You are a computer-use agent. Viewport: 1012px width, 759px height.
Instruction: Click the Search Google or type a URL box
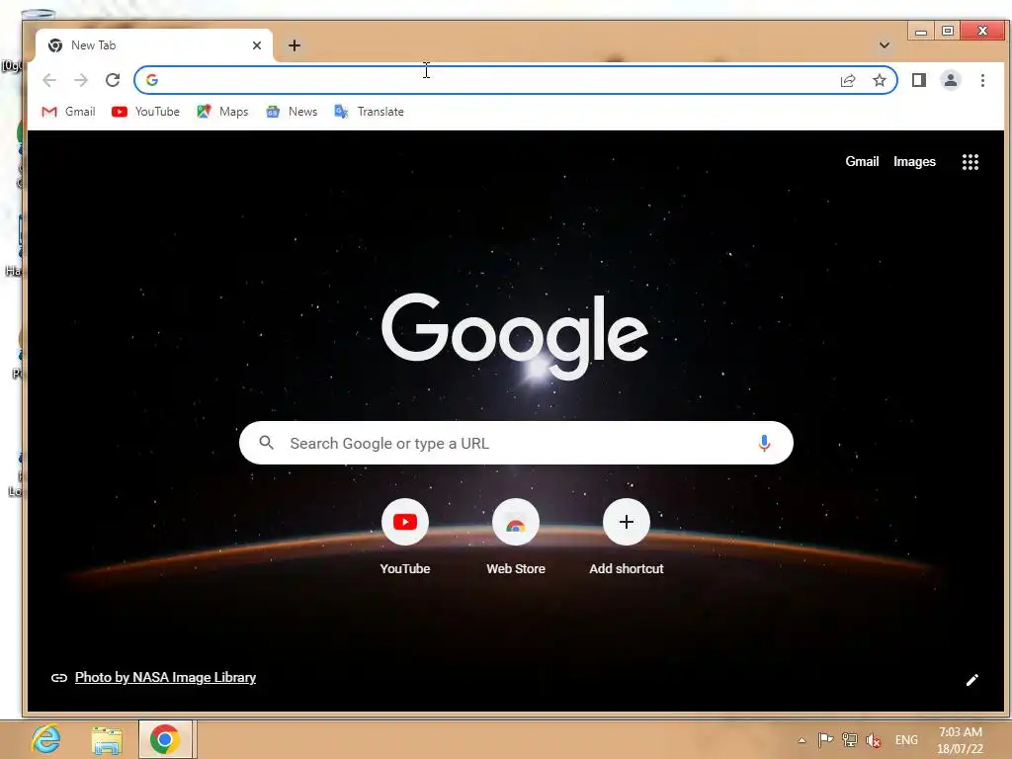click(516, 443)
